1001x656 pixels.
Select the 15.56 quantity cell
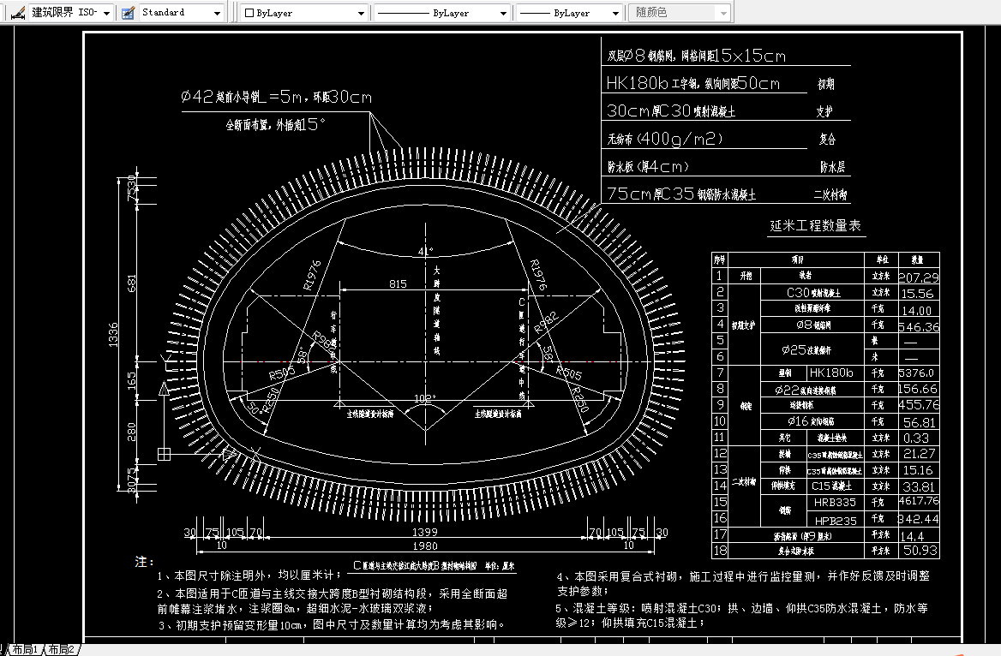[919, 294]
